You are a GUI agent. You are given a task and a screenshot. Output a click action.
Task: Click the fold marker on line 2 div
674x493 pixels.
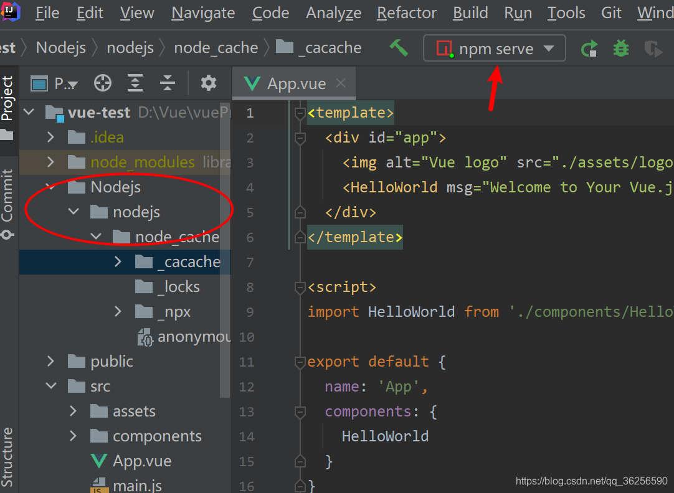[x=300, y=138]
